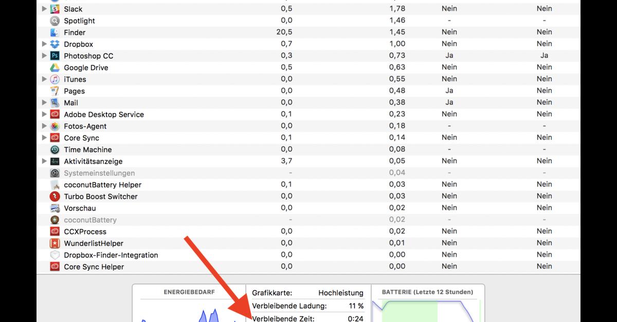Click the Time Machine clock icon
617x322 pixels.
(55, 150)
